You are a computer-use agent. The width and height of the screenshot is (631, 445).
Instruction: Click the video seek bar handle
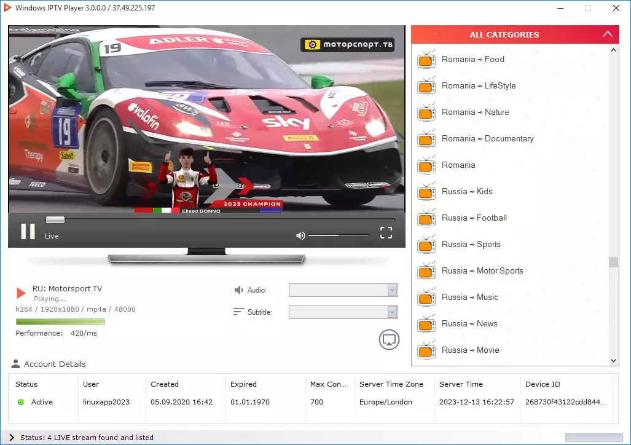[x=55, y=220]
